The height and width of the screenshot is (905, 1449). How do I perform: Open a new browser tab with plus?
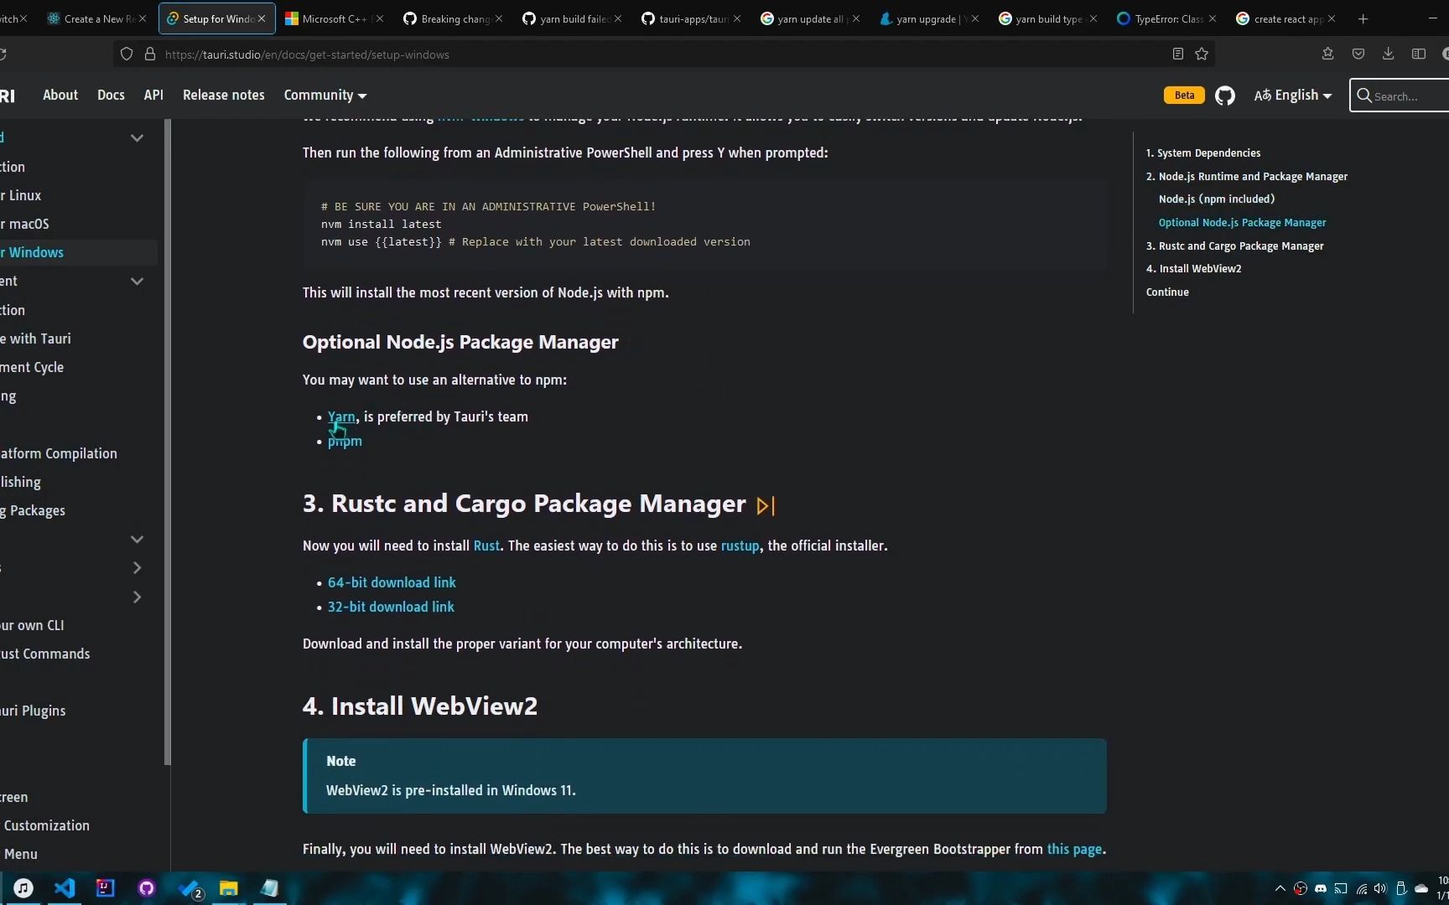(x=1363, y=18)
